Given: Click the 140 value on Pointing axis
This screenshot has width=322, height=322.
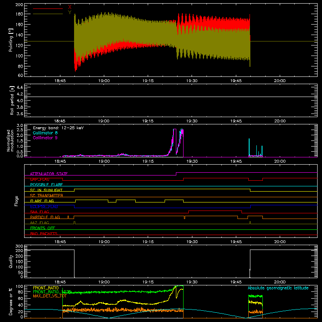Looking at the screenshot, I should pos(19,35).
